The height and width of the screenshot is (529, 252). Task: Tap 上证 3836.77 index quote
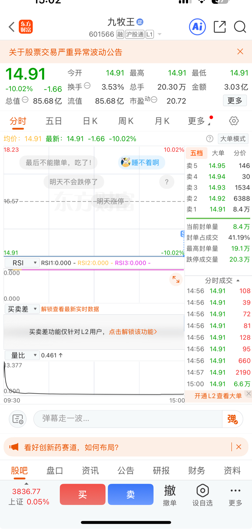(x=29, y=497)
